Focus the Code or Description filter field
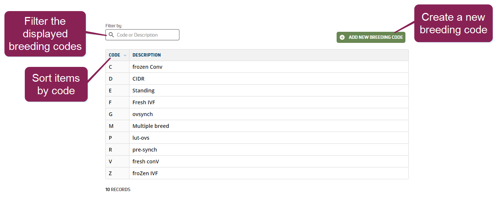Image resolution: width=499 pixels, height=197 pixels. 146,35
